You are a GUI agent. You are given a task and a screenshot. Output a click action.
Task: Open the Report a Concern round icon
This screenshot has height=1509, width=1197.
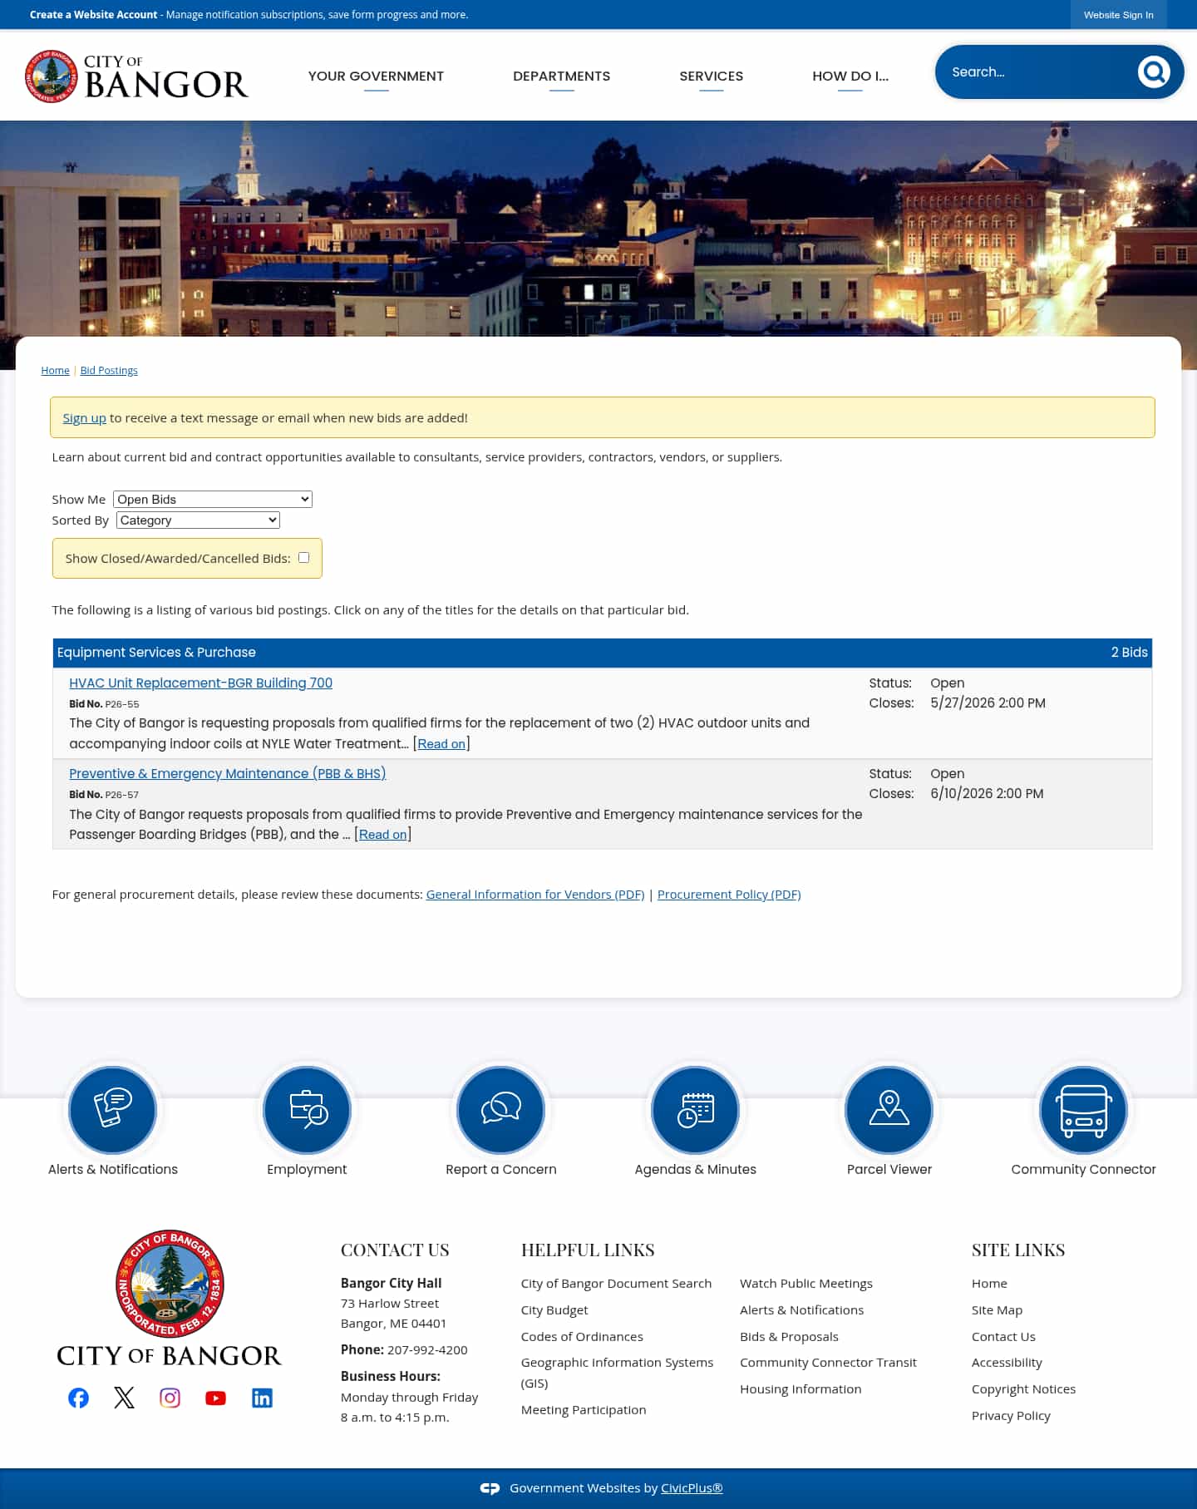[x=501, y=1110]
